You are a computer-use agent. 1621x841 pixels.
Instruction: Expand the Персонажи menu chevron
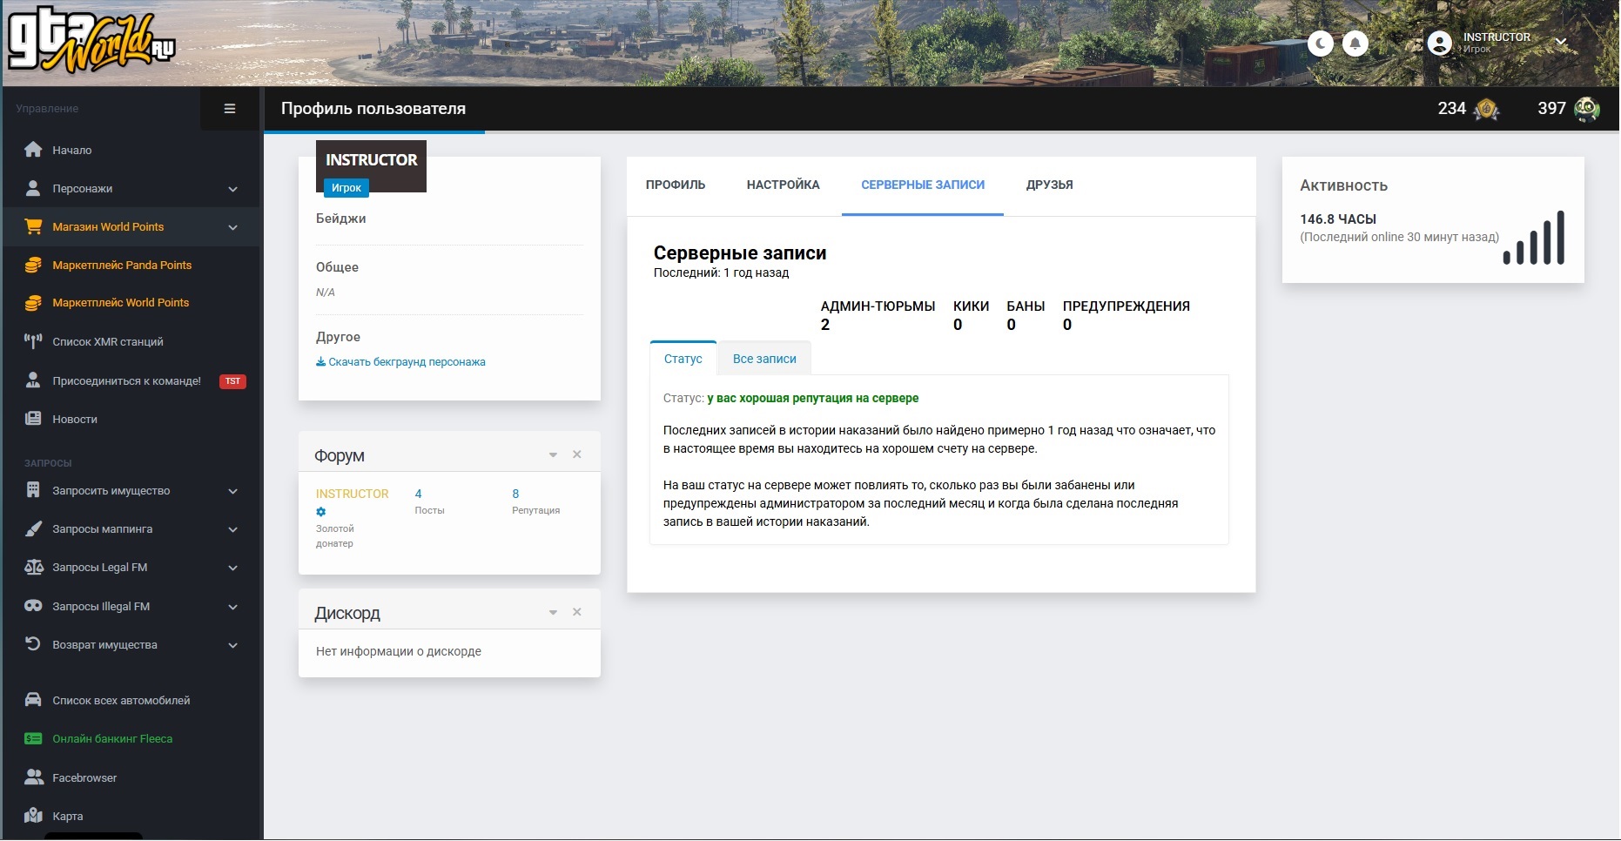232,189
